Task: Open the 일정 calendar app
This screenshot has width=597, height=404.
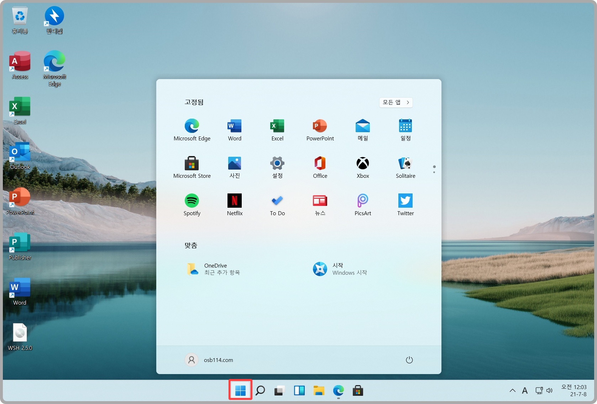Action: click(x=405, y=130)
